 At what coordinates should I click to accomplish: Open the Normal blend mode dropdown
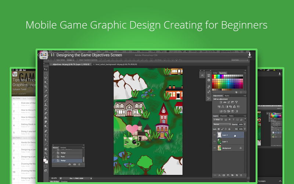click(x=221, y=124)
